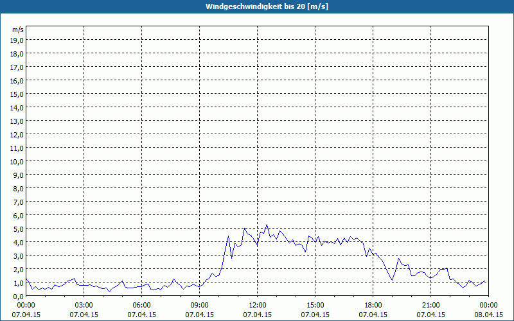Click the 10,0 y-axis label
The height and width of the screenshot is (321, 514).
[x=17, y=162]
